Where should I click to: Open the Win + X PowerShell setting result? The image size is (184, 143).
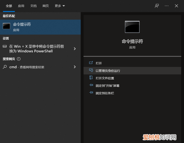[x=40, y=49]
